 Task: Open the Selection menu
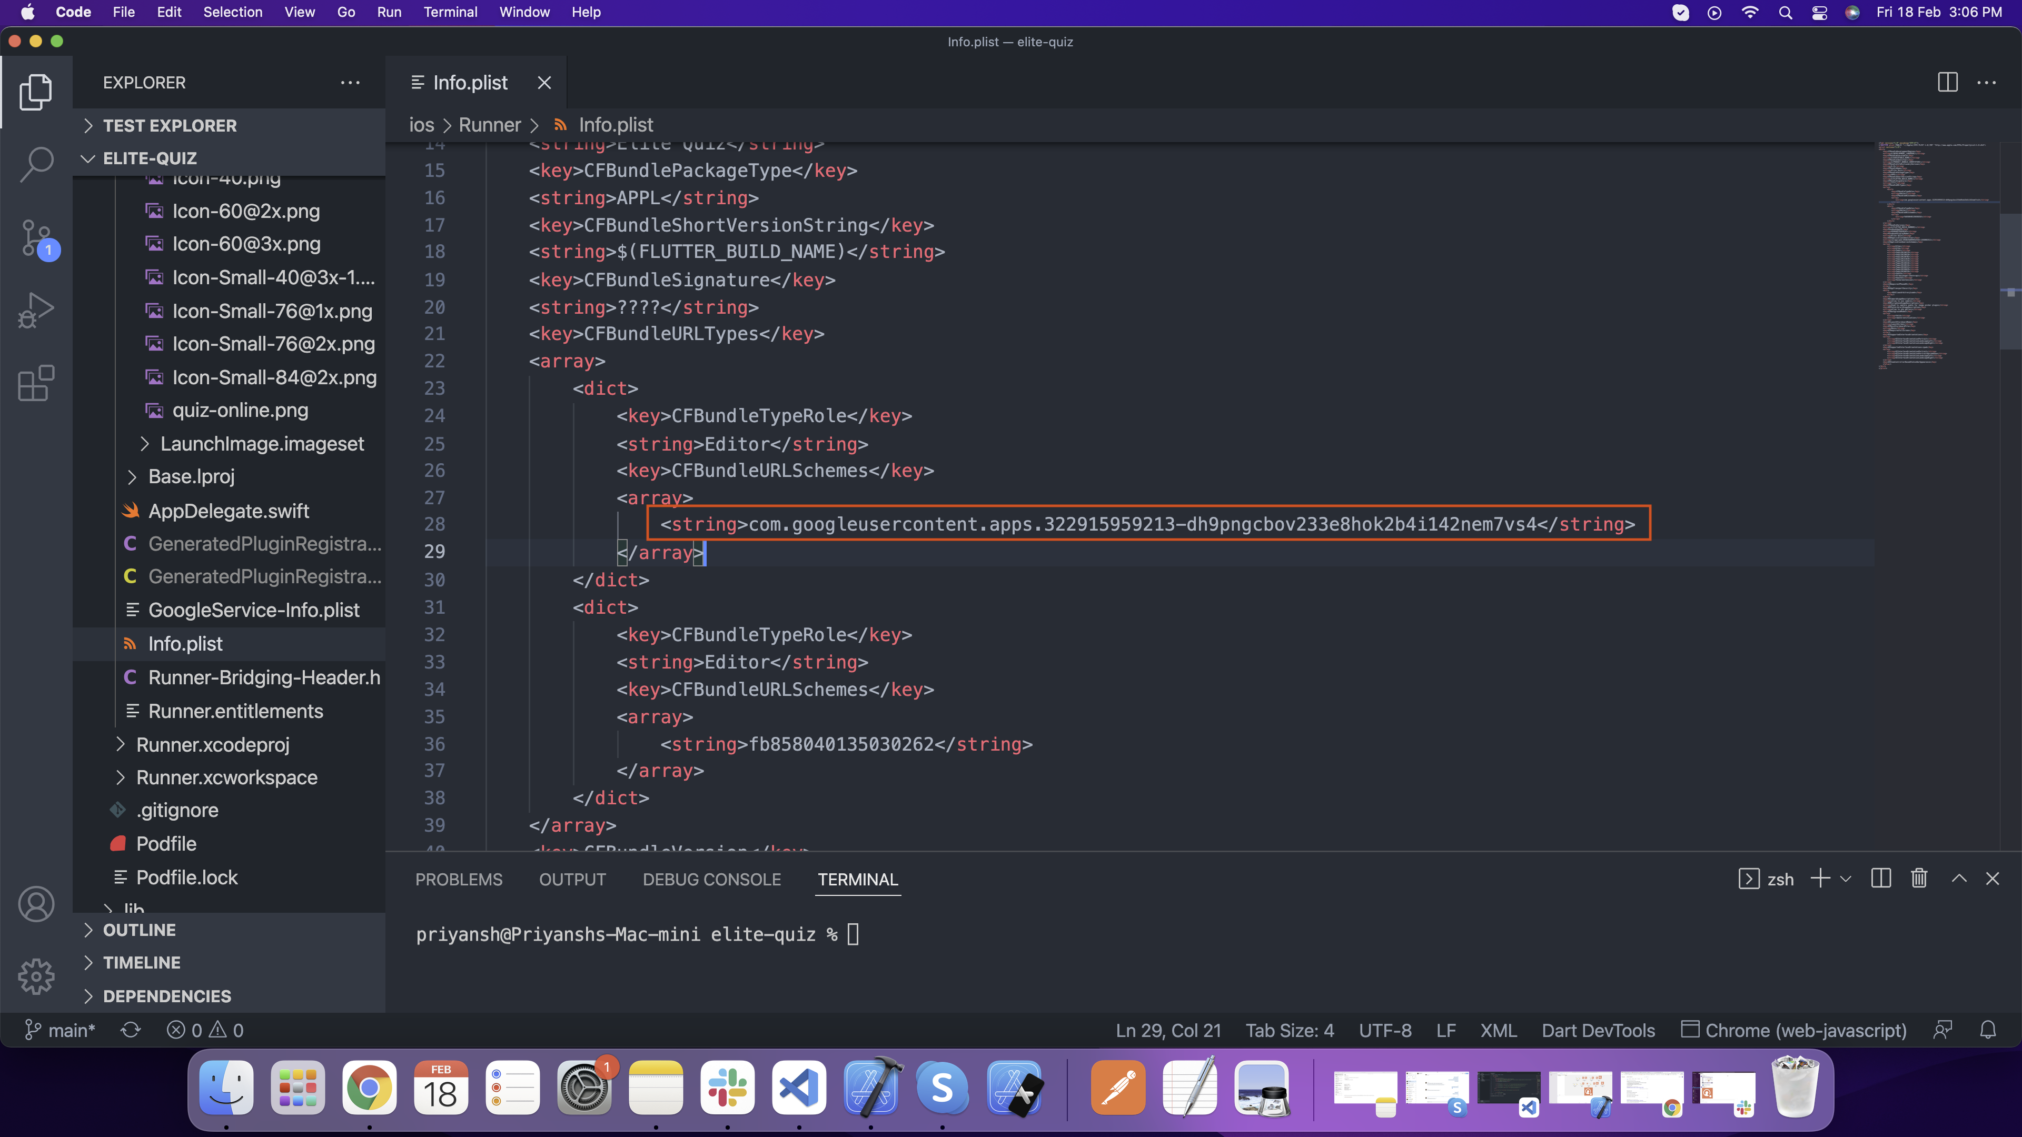pyautogui.click(x=232, y=13)
